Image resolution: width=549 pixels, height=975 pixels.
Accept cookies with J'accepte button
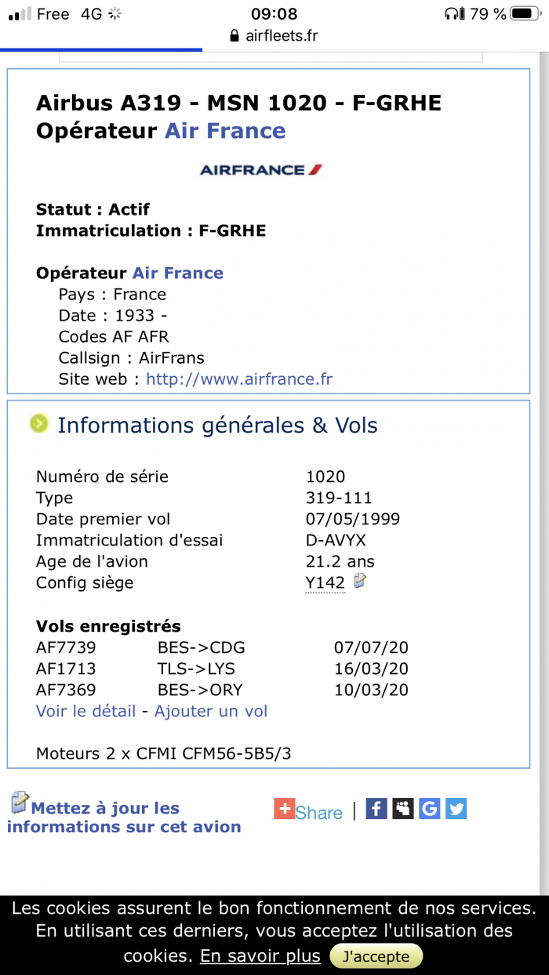pos(376,956)
